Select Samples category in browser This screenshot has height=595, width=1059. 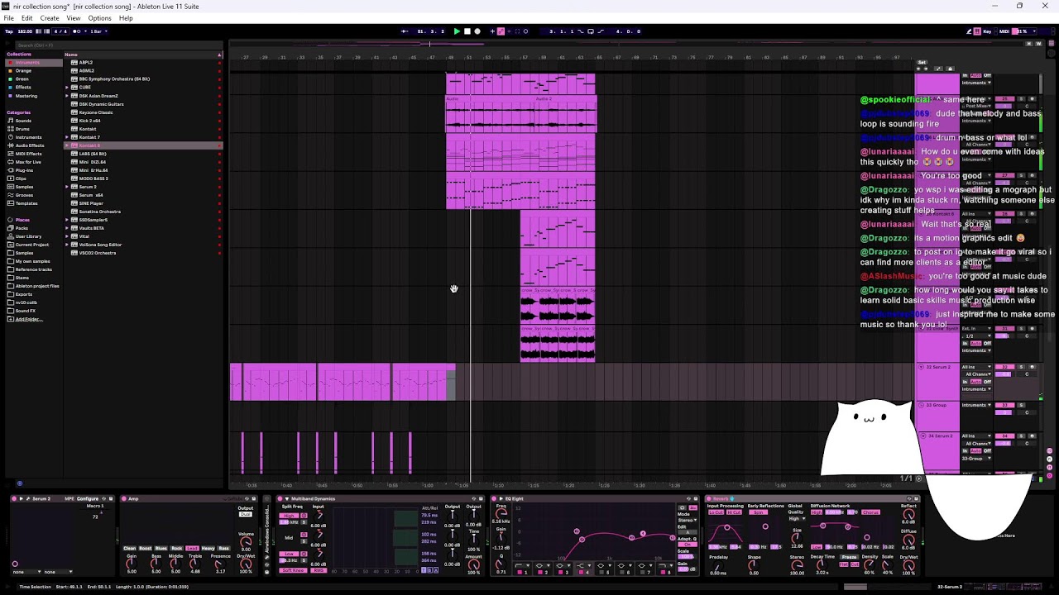point(24,187)
